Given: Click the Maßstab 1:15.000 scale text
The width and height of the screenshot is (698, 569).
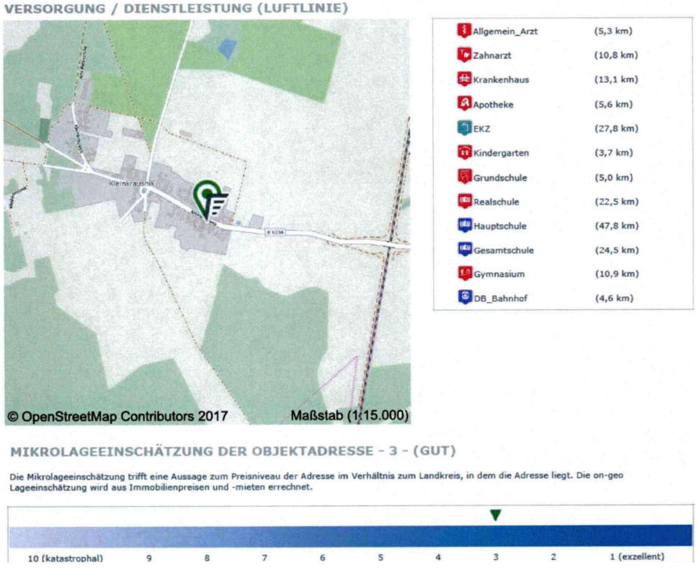Looking at the screenshot, I should click(x=349, y=416).
